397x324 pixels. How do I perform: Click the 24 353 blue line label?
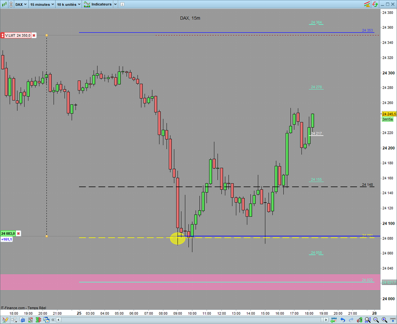[367, 30]
